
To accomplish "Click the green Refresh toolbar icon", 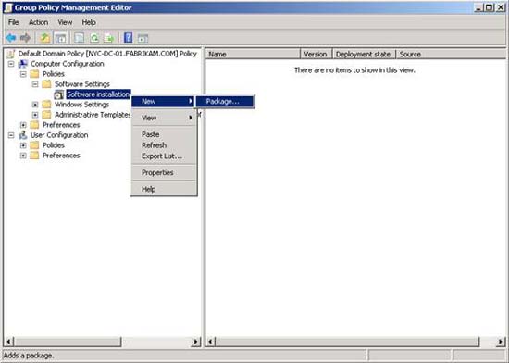I will [x=94, y=38].
